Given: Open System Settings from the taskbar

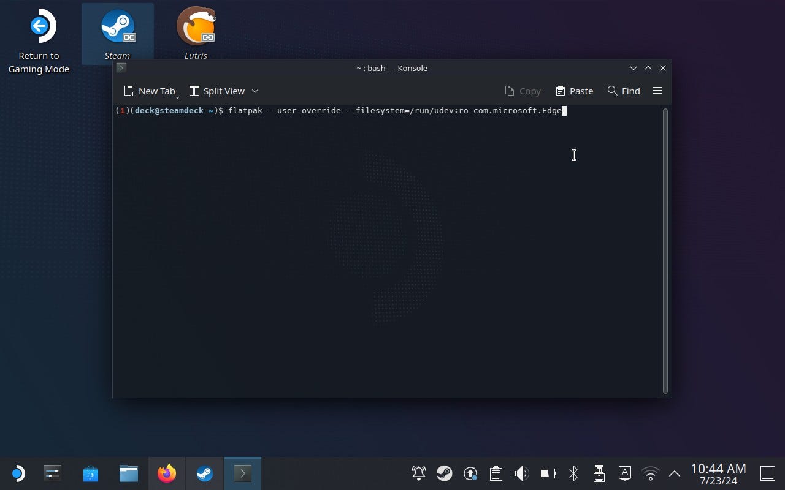Looking at the screenshot, I should [53, 473].
